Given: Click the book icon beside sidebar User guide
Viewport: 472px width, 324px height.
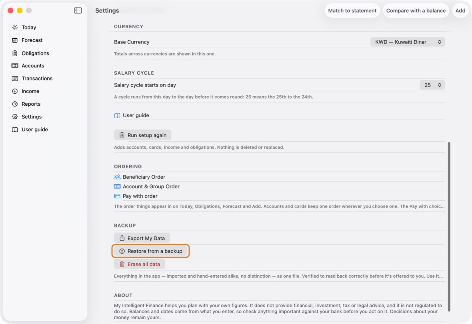Looking at the screenshot, I should tap(15, 129).
